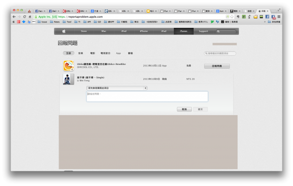The image size is (293, 186).
Task: Open the News bookmarks folder
Action: [x=55, y=22]
